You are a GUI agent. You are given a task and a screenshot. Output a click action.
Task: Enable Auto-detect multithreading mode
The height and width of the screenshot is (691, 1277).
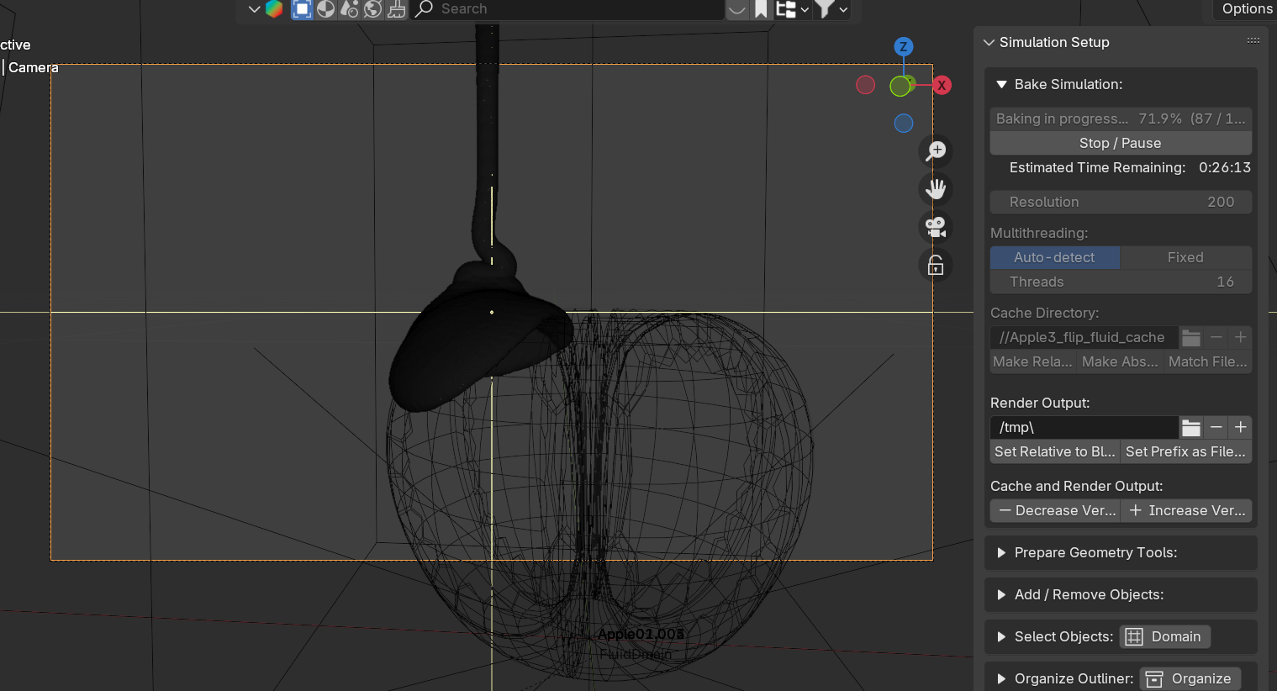pos(1054,257)
